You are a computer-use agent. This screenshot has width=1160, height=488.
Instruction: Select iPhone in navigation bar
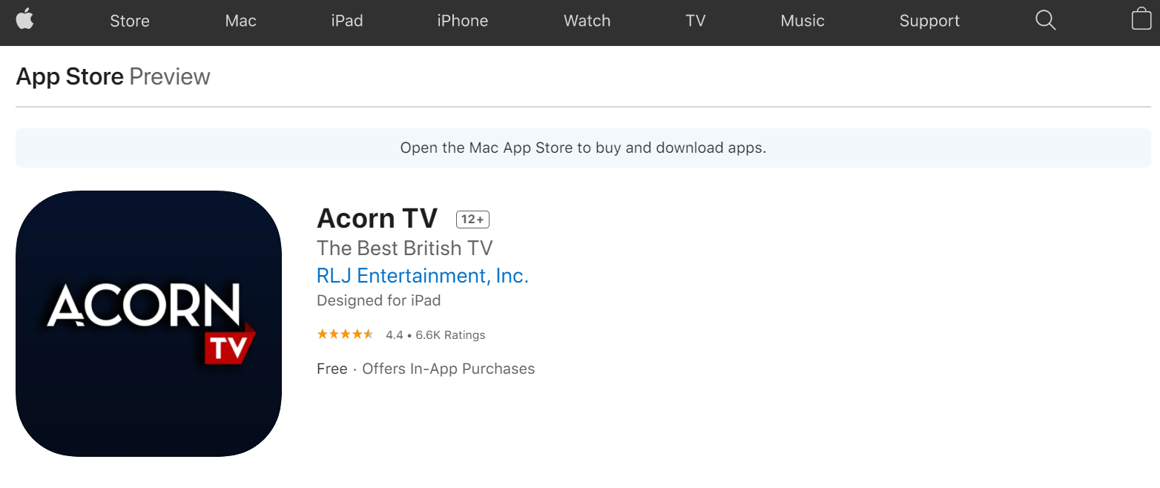tap(463, 21)
